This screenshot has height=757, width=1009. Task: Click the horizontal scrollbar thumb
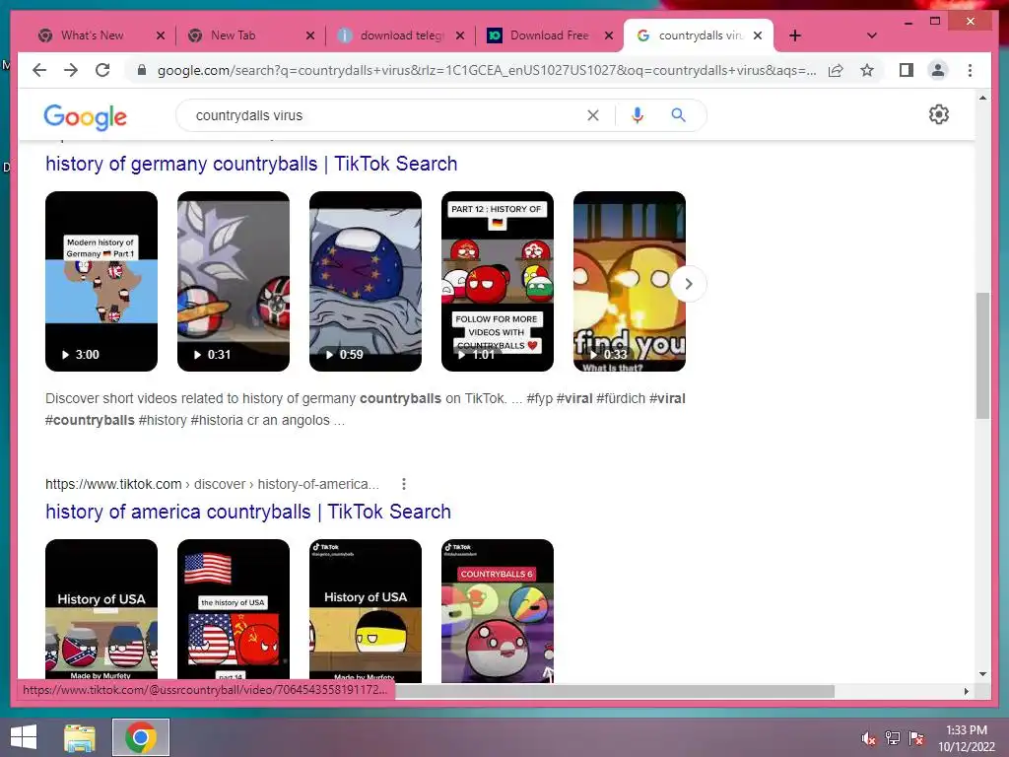[x=615, y=691]
